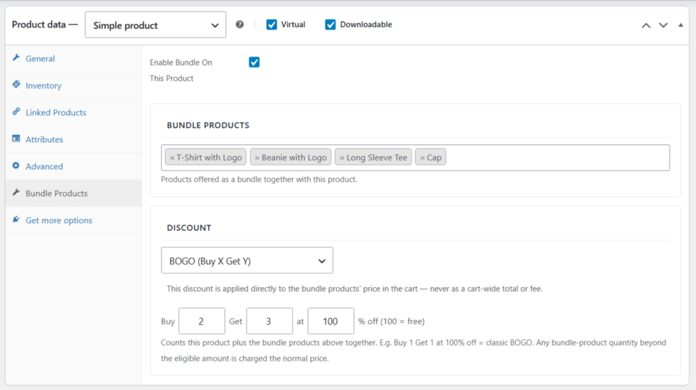The width and height of the screenshot is (696, 390).
Task: Click the Linked Products chain icon
Action: point(16,112)
